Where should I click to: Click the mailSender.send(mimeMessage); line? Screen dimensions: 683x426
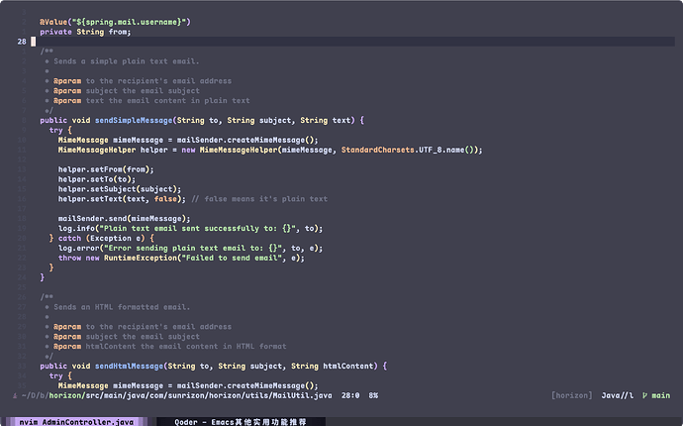tap(124, 219)
